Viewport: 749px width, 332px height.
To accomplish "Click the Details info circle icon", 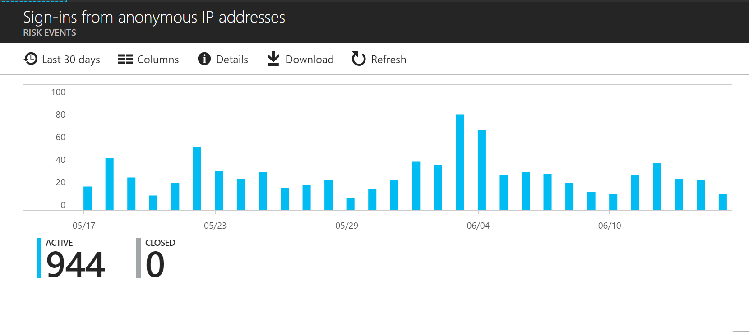I will (x=204, y=59).
